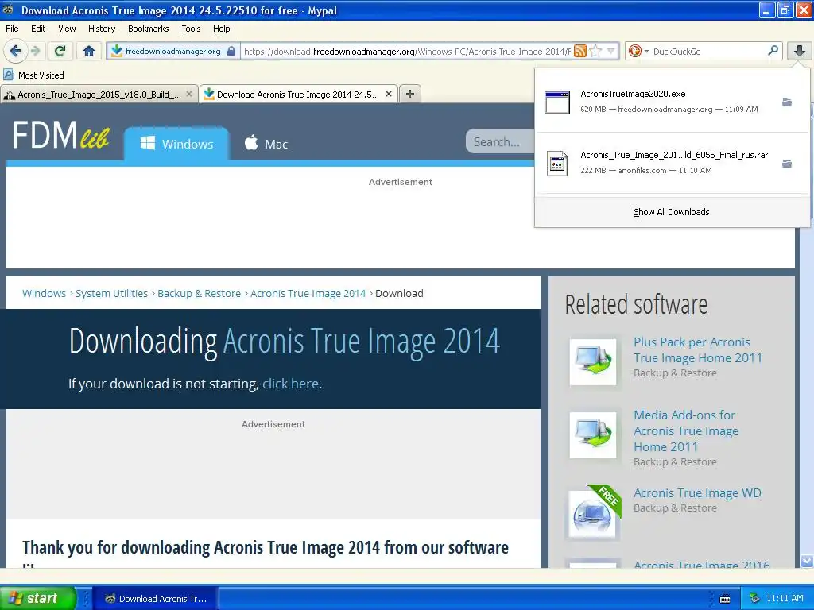Open a new tab with plus button
This screenshot has width=814, height=610.
(410, 94)
